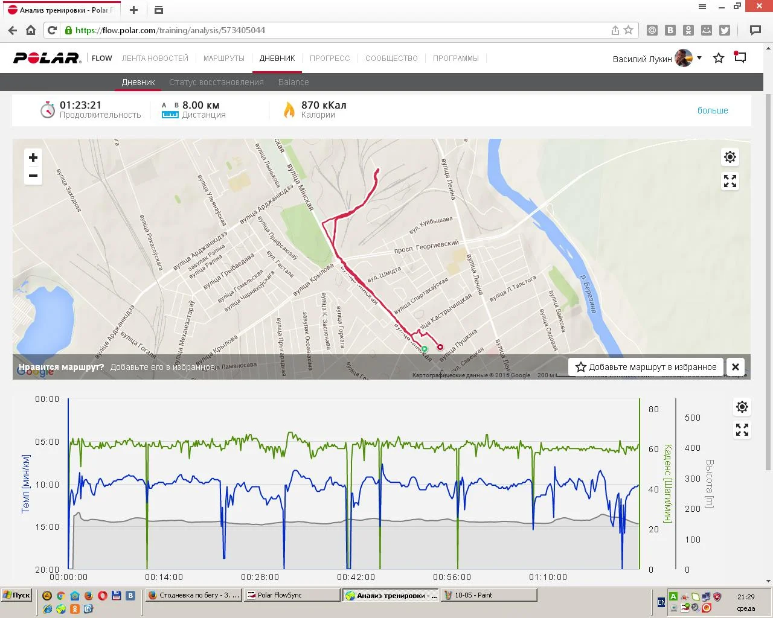Select the 'Анализ тренировки - Polar' browser tab

pyautogui.click(x=60, y=10)
